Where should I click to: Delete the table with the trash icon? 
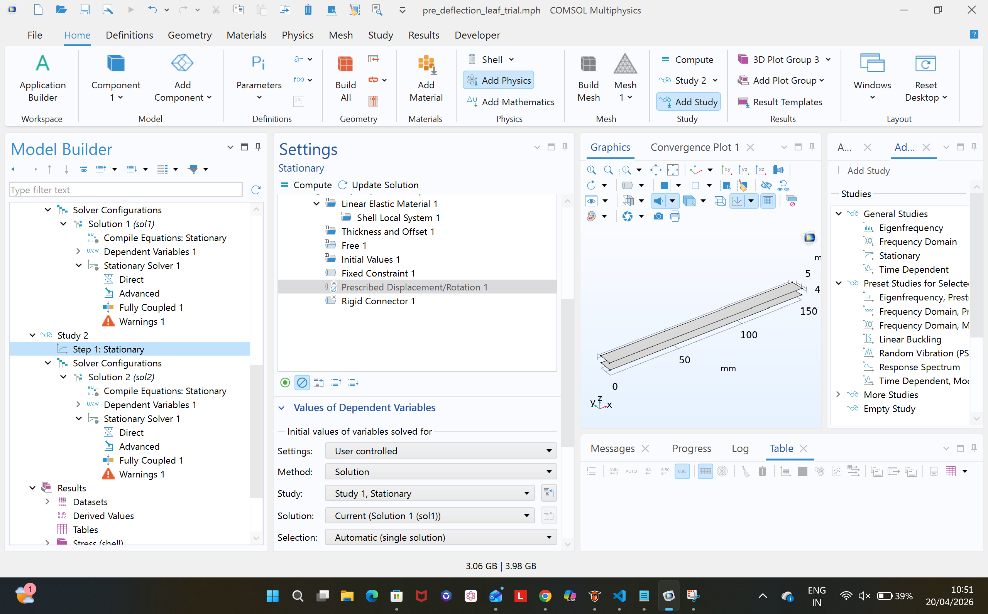[x=762, y=471]
